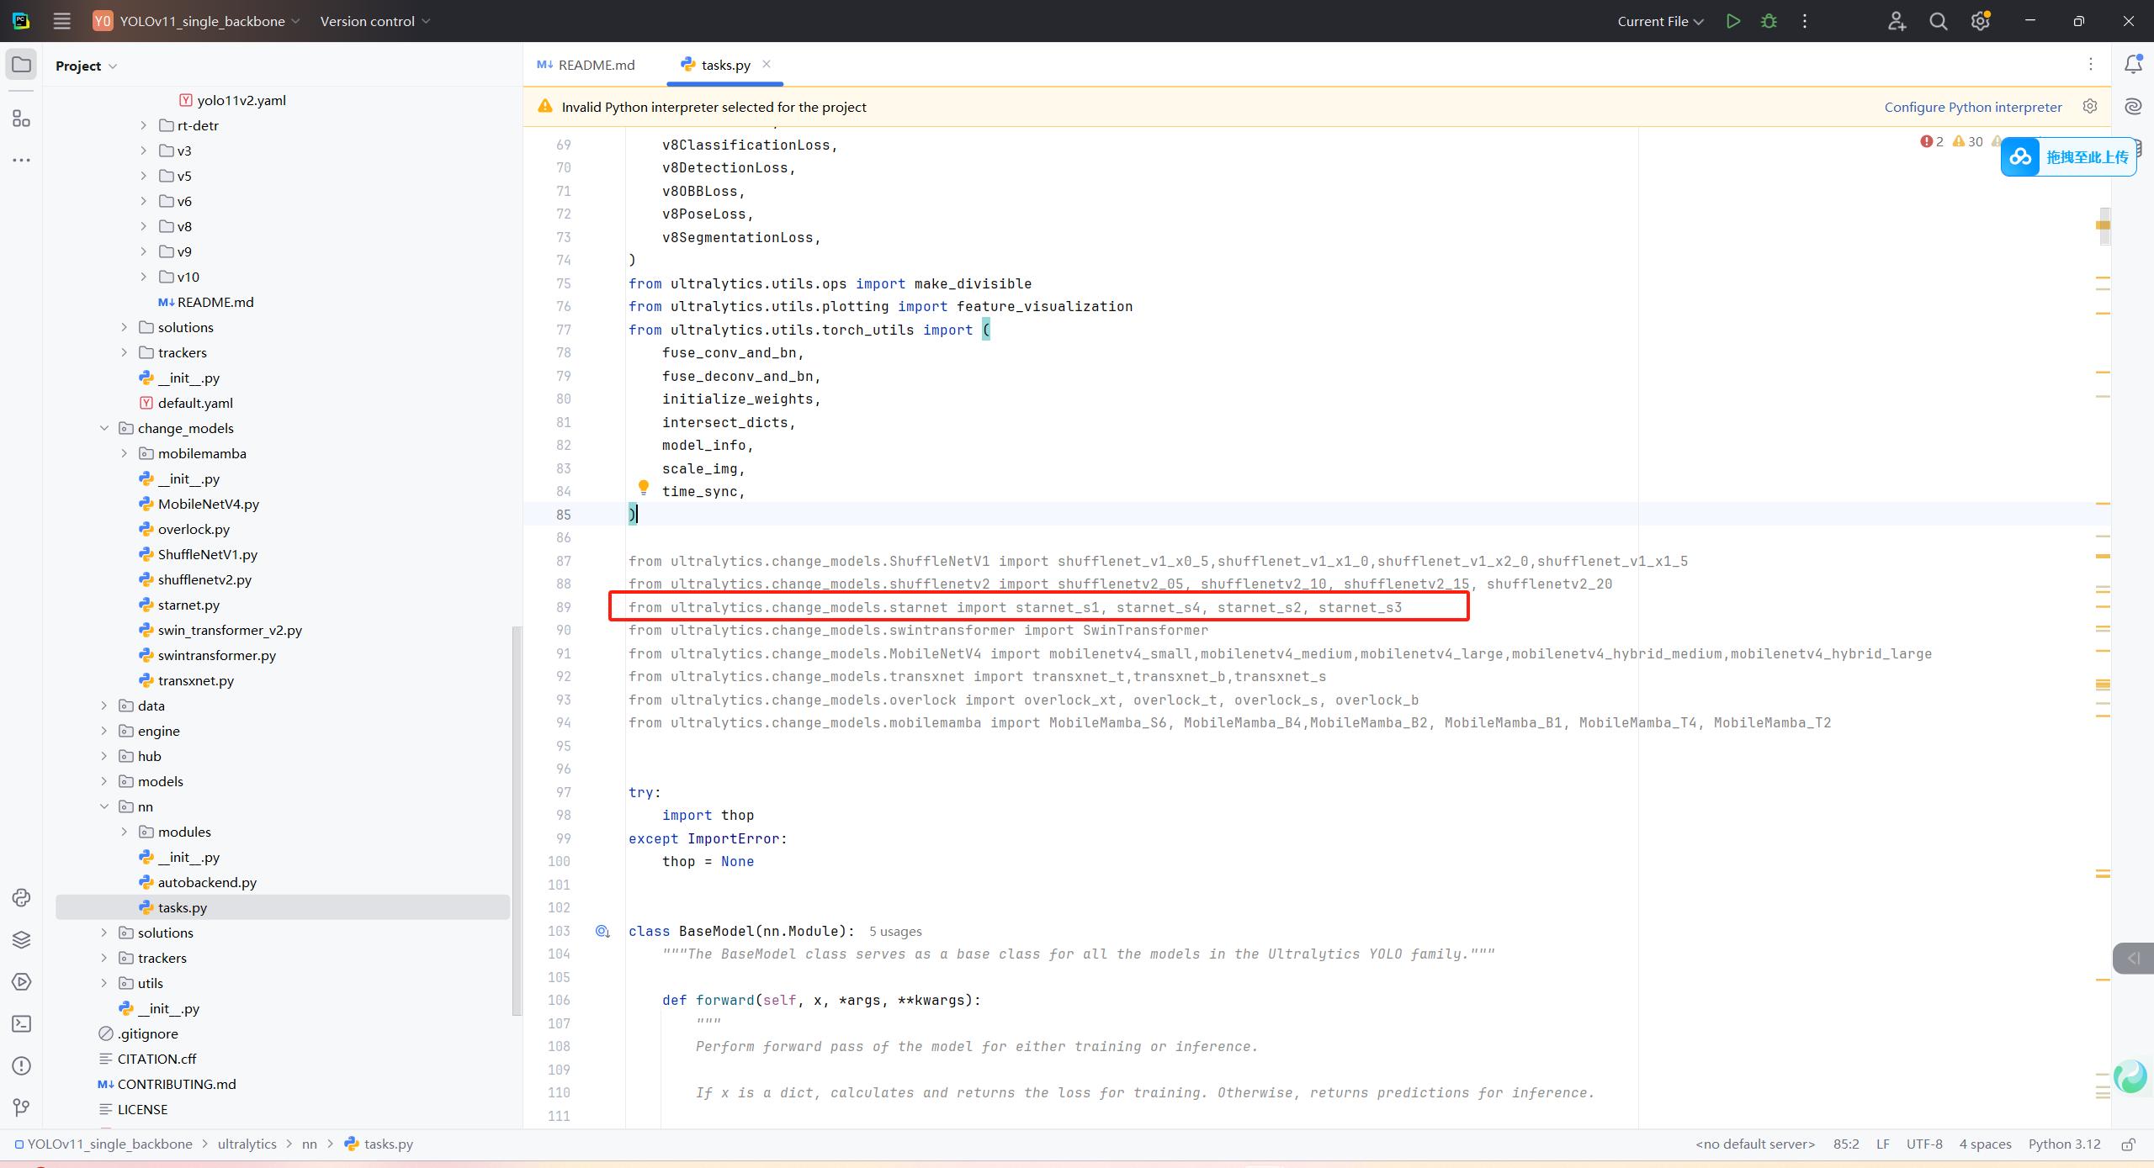Click the Run button in toolbar

1732,21
